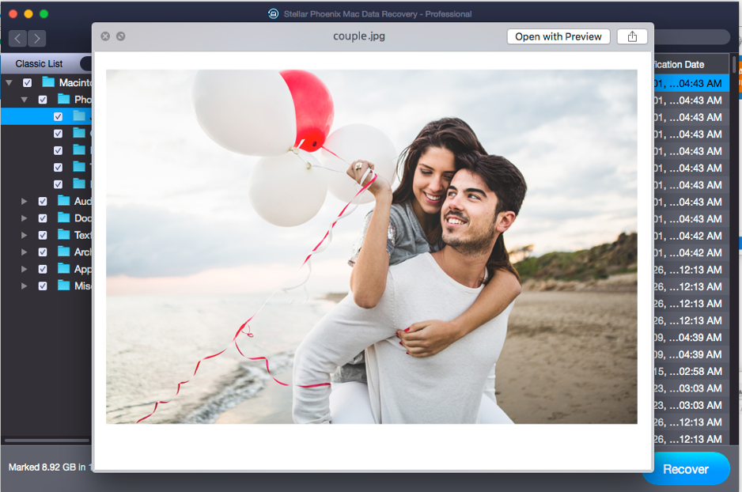Collapse the Photo folder node
Image resolution: width=742 pixels, height=492 pixels.
[x=24, y=100]
